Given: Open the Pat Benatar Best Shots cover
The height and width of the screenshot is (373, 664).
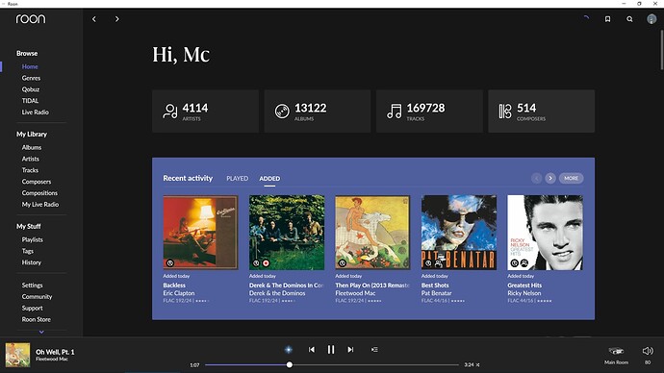Looking at the screenshot, I should pos(459,233).
